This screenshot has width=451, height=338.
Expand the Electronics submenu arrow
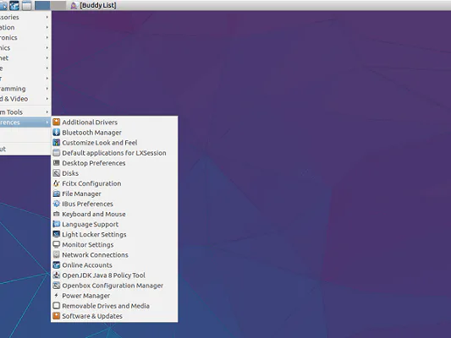[x=47, y=37]
